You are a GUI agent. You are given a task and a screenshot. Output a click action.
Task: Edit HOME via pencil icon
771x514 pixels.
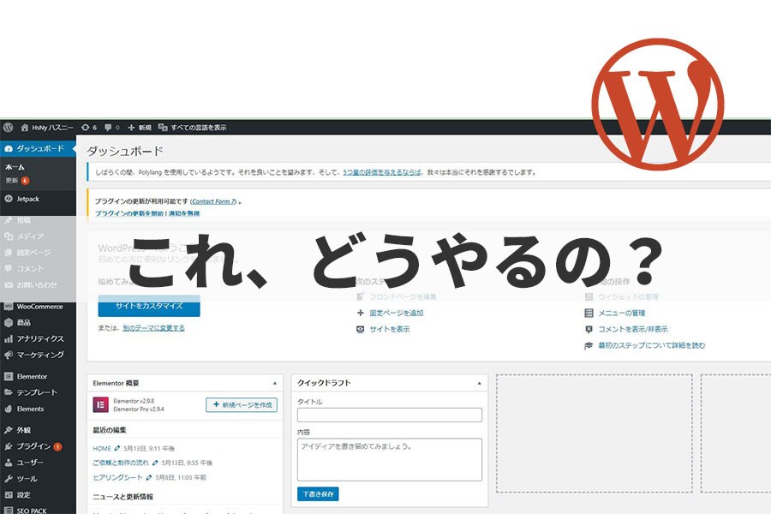point(117,449)
